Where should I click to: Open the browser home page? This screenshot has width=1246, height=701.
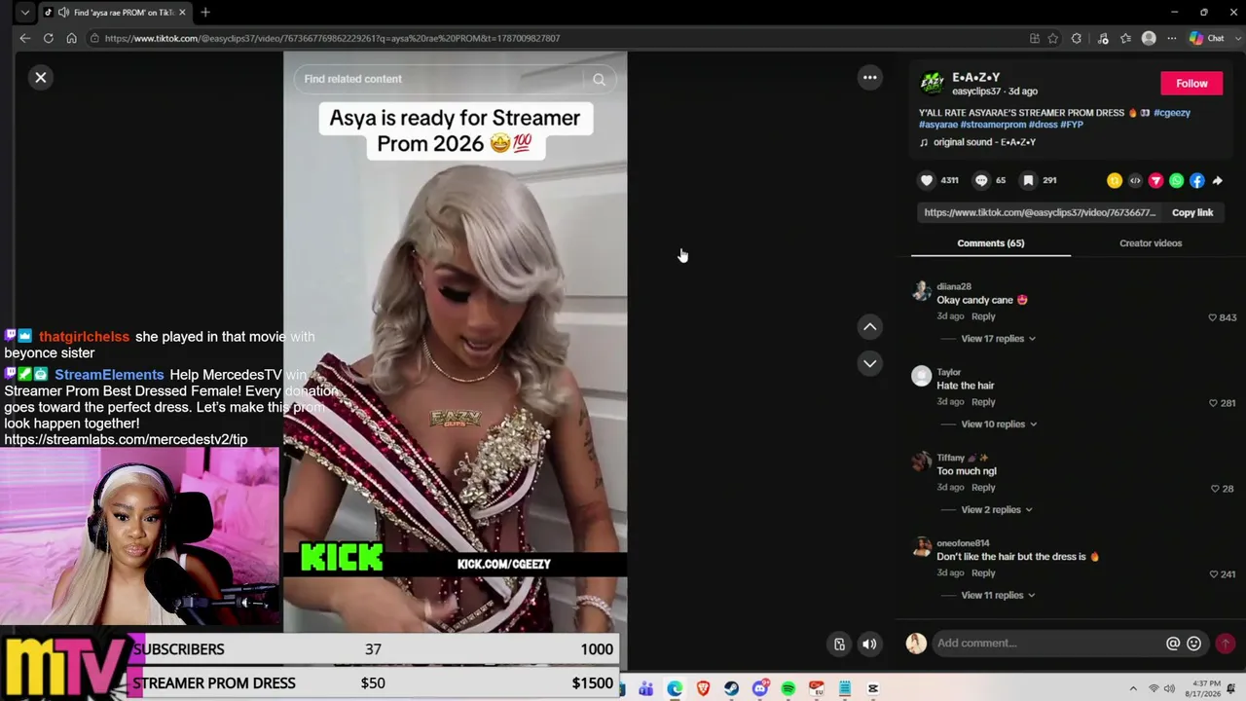pyautogui.click(x=71, y=38)
